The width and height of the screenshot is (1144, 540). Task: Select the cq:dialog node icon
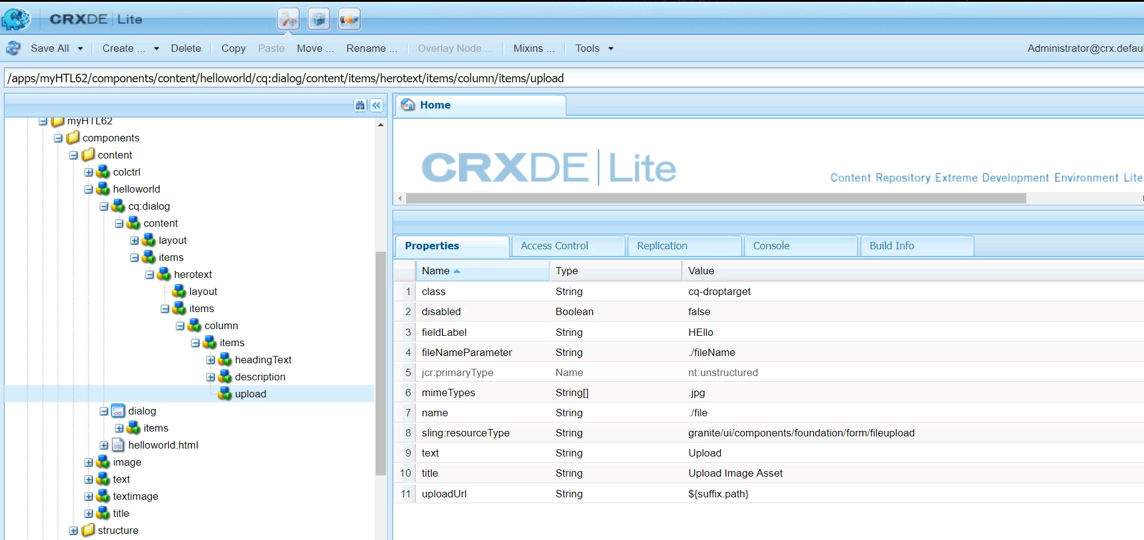click(x=119, y=206)
